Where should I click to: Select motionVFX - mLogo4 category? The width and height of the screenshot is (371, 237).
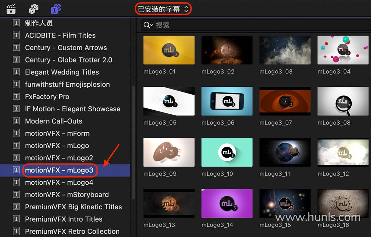tap(65, 182)
